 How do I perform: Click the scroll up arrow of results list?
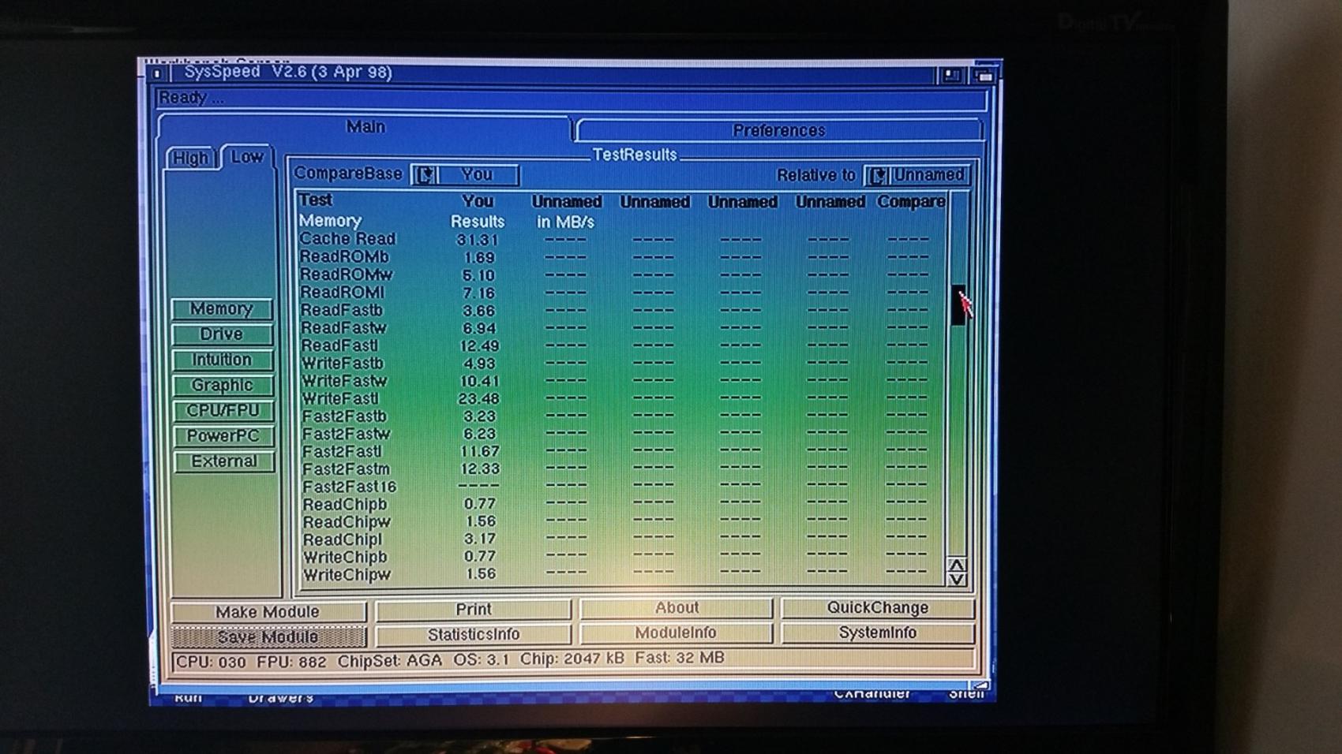(957, 565)
